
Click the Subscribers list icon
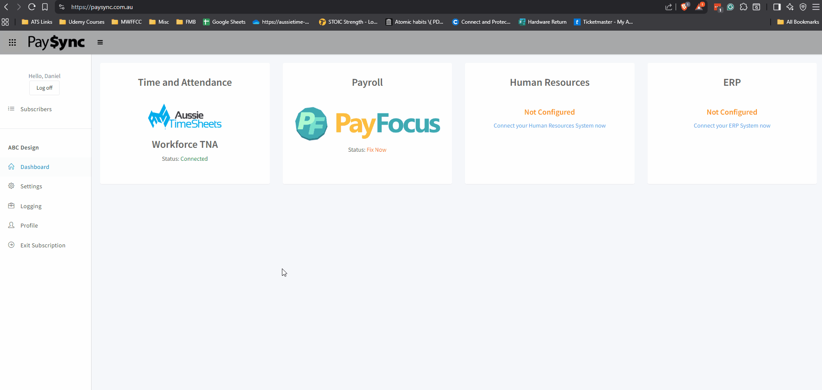click(x=12, y=109)
